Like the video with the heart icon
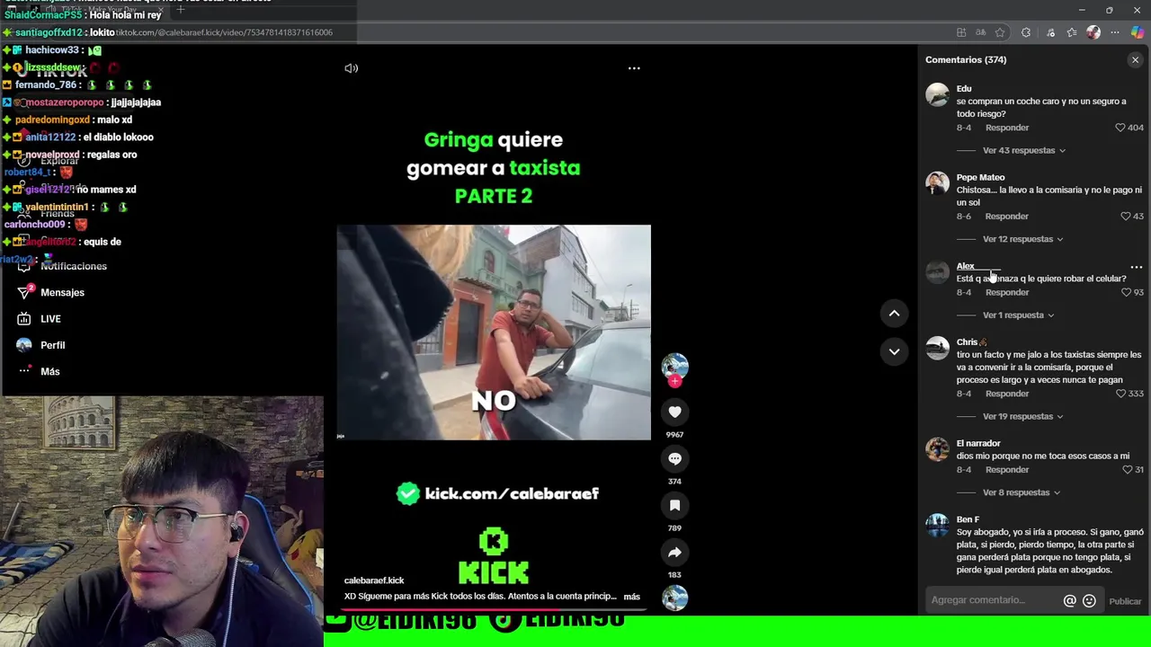 674,412
